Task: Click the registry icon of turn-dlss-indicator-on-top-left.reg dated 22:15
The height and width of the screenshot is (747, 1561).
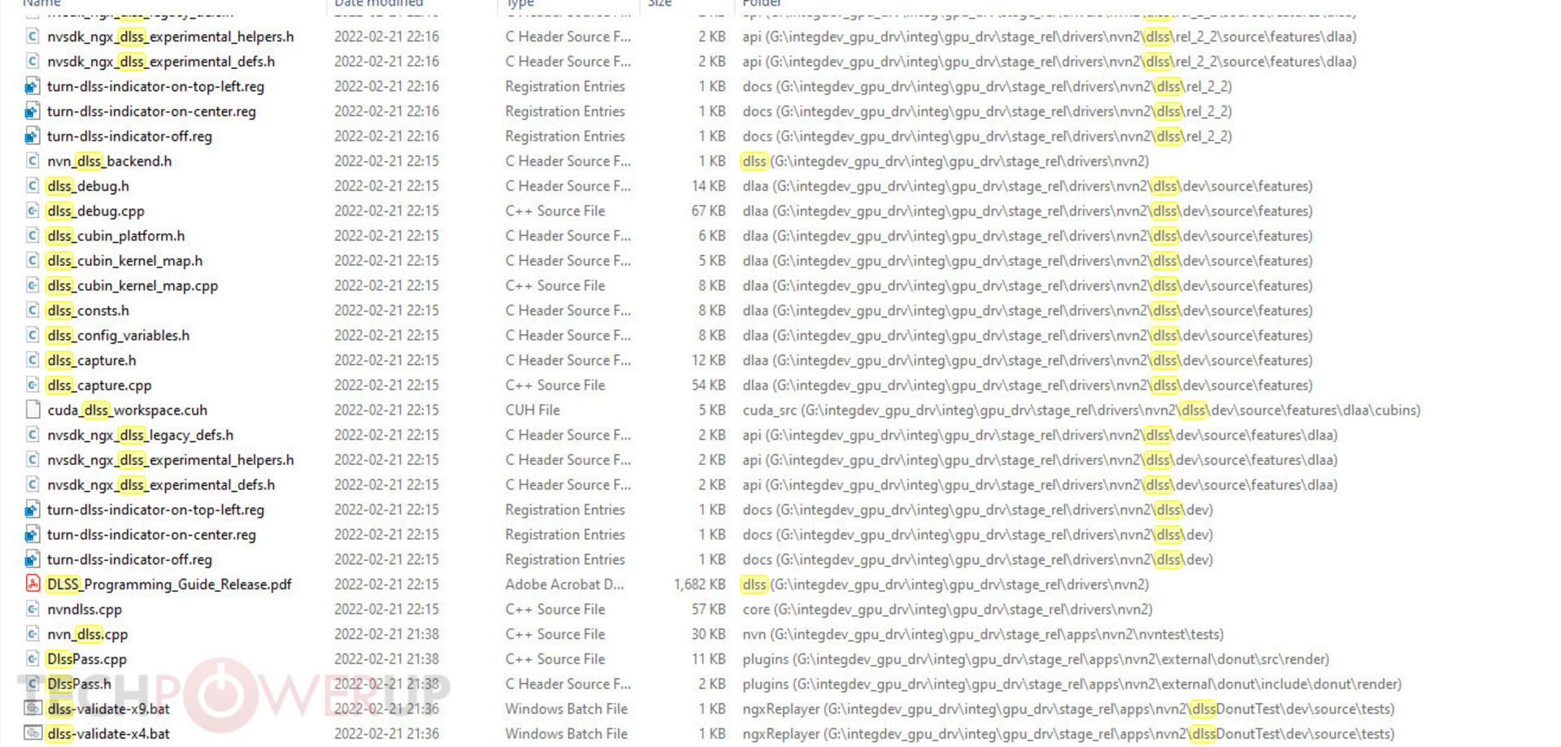Action: 33,510
